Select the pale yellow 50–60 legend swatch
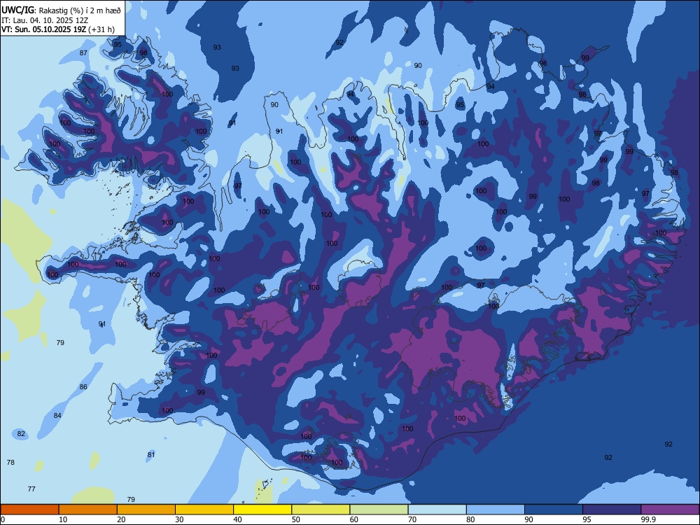Viewport: 700px width, 525px height. point(321,510)
